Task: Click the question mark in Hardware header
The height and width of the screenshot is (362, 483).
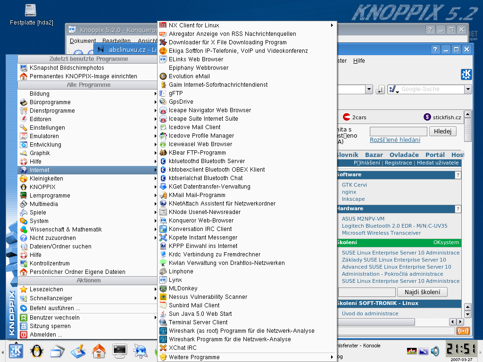Action: click(458, 209)
